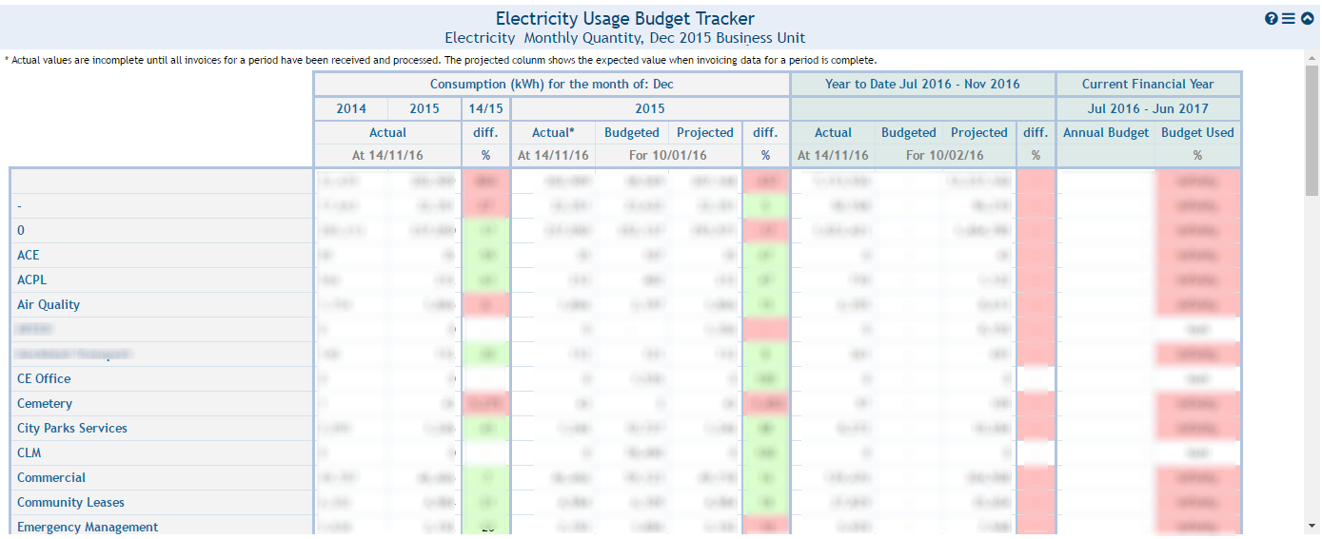The width and height of the screenshot is (1322, 539).
Task: Open the Commercial business unit link
Action: (51, 477)
